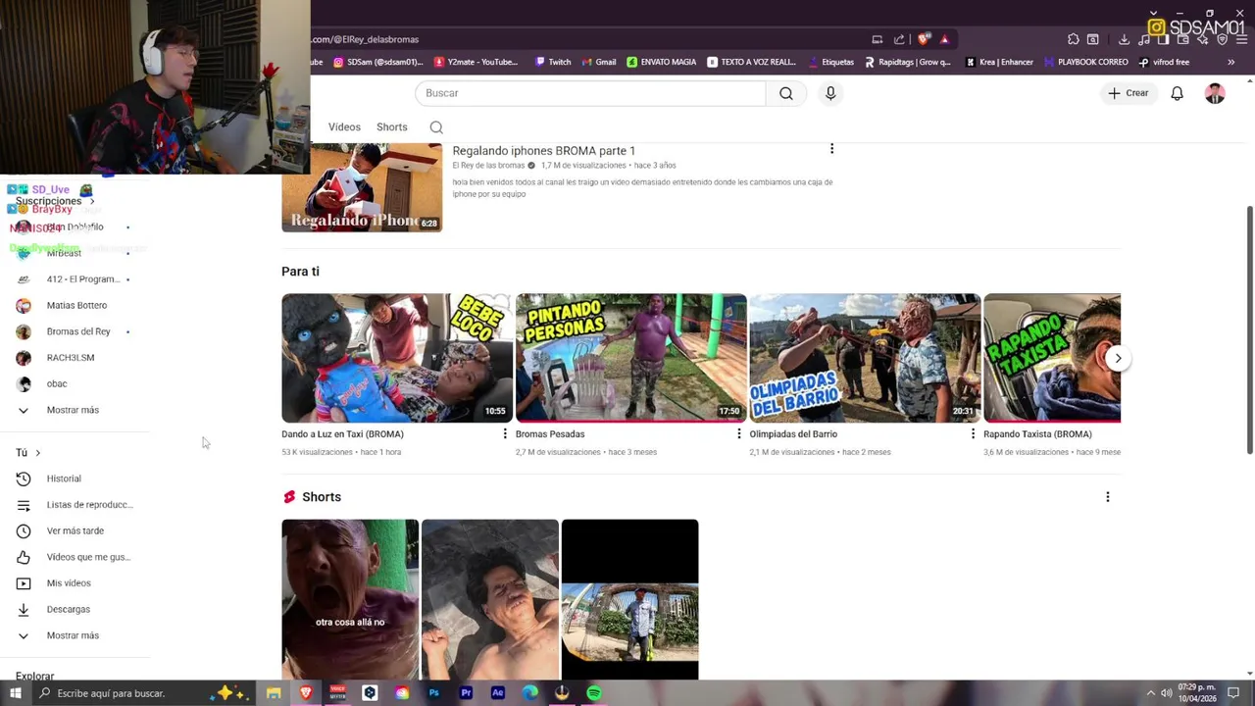This screenshot has height=706, width=1255.
Task: Open Ver más tarde in sidebar
Action: [75, 530]
